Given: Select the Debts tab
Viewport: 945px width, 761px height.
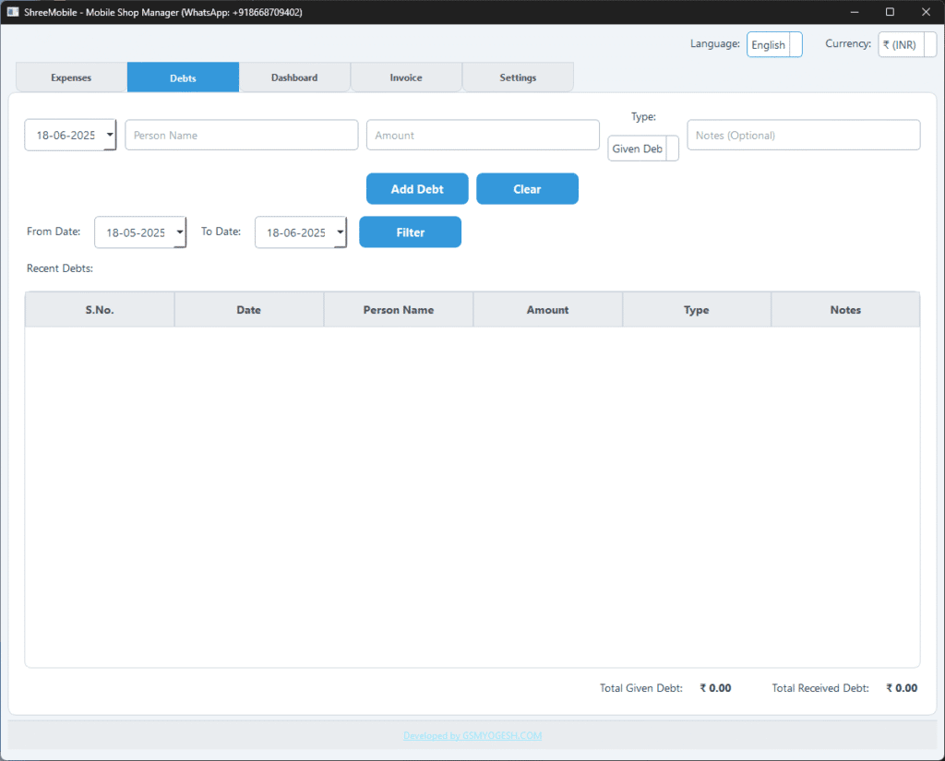Looking at the screenshot, I should (x=184, y=77).
